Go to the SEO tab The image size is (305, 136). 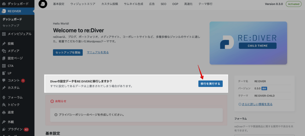164,4
